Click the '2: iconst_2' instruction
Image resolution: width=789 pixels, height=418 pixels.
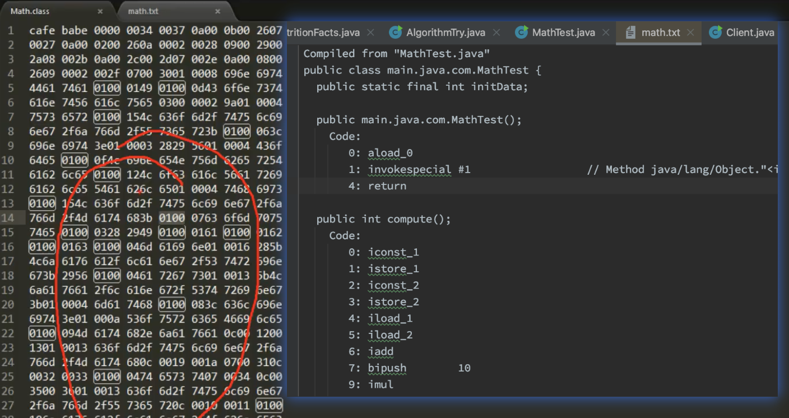[x=383, y=285]
